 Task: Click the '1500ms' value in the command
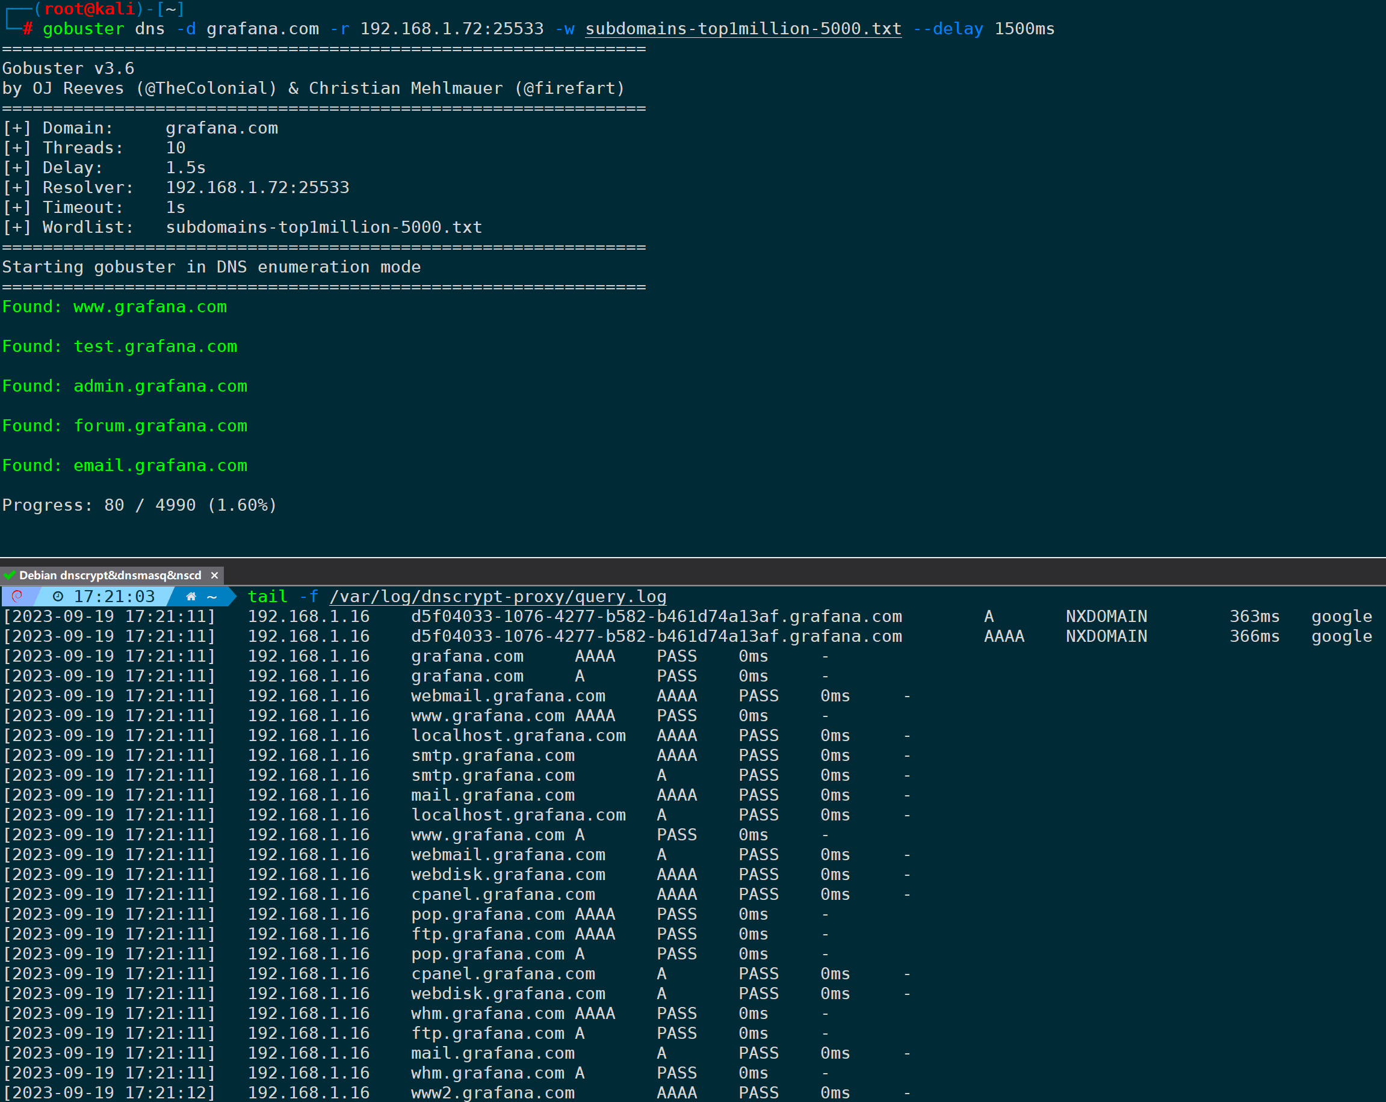tap(1025, 29)
